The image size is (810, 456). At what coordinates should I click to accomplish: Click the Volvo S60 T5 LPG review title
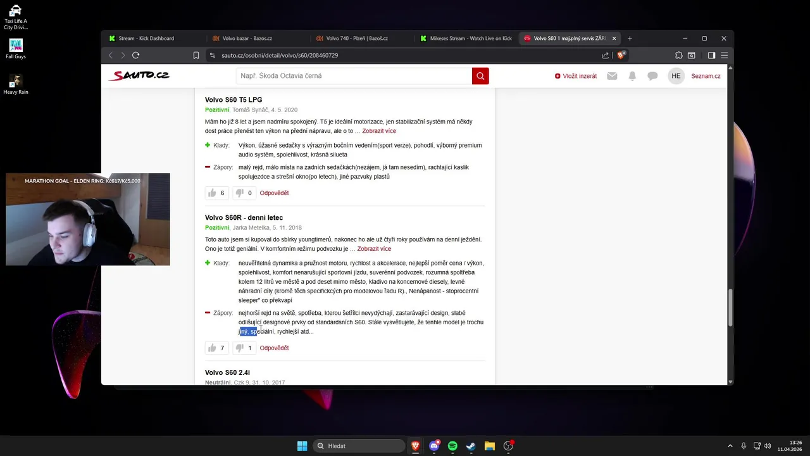pyautogui.click(x=234, y=100)
